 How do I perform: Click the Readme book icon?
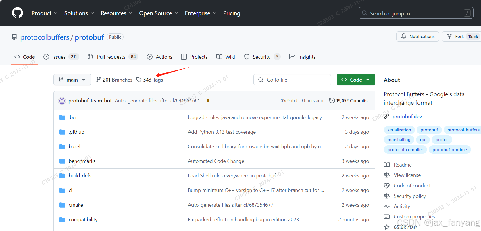pyautogui.click(x=387, y=165)
